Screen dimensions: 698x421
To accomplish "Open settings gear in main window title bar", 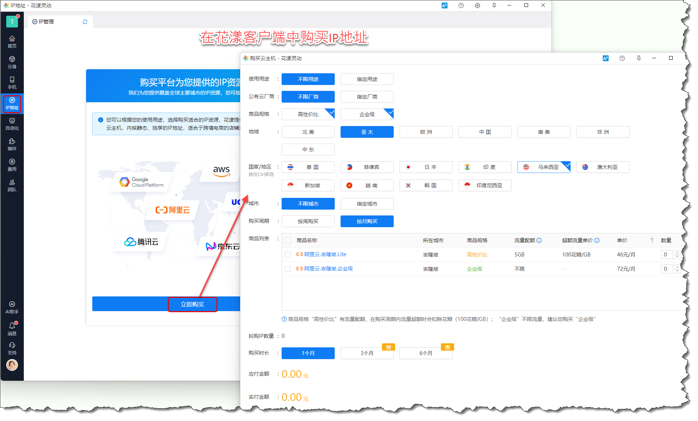I will coord(478,5).
